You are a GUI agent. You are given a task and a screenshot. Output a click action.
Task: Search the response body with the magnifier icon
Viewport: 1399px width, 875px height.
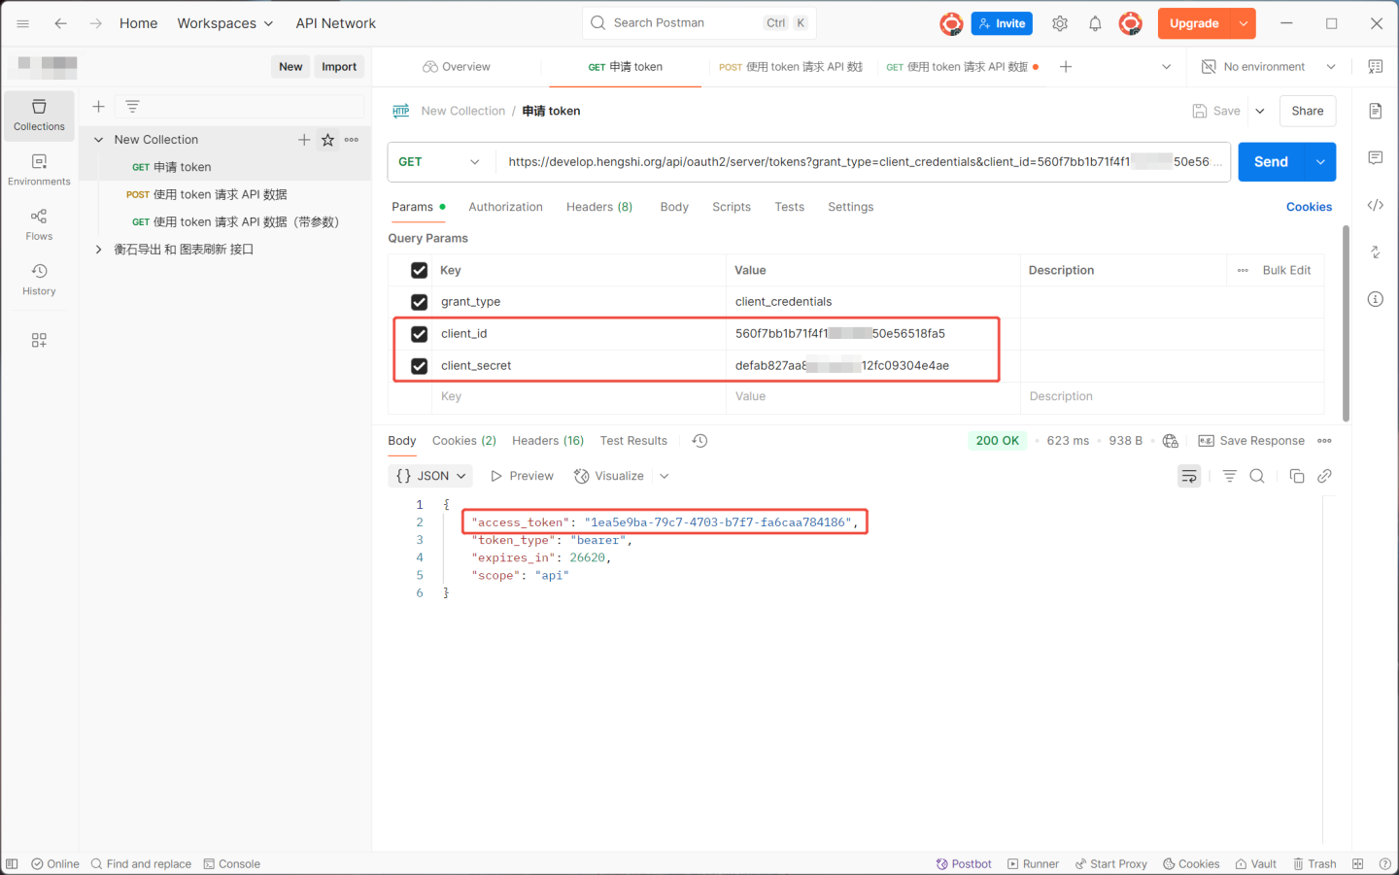click(x=1257, y=476)
